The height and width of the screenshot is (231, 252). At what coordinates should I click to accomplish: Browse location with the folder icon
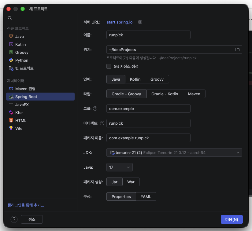pyautogui.click(x=237, y=50)
